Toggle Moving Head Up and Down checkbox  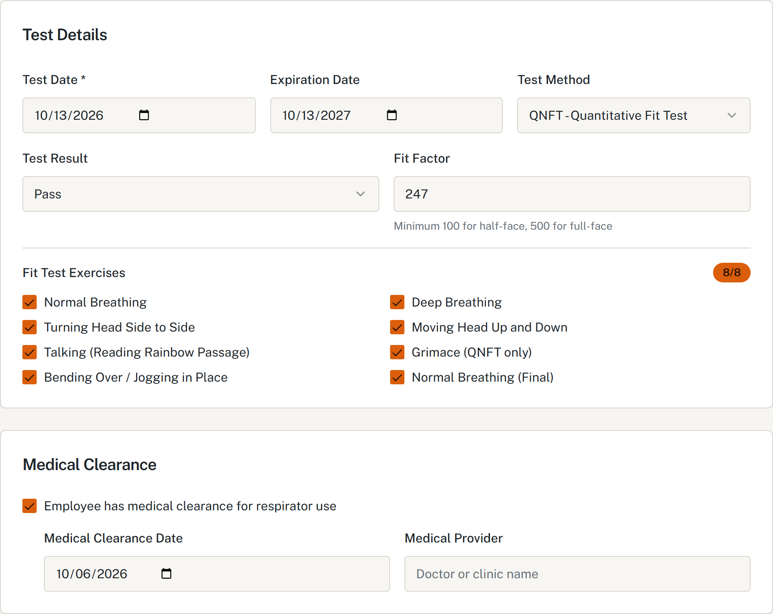point(397,328)
